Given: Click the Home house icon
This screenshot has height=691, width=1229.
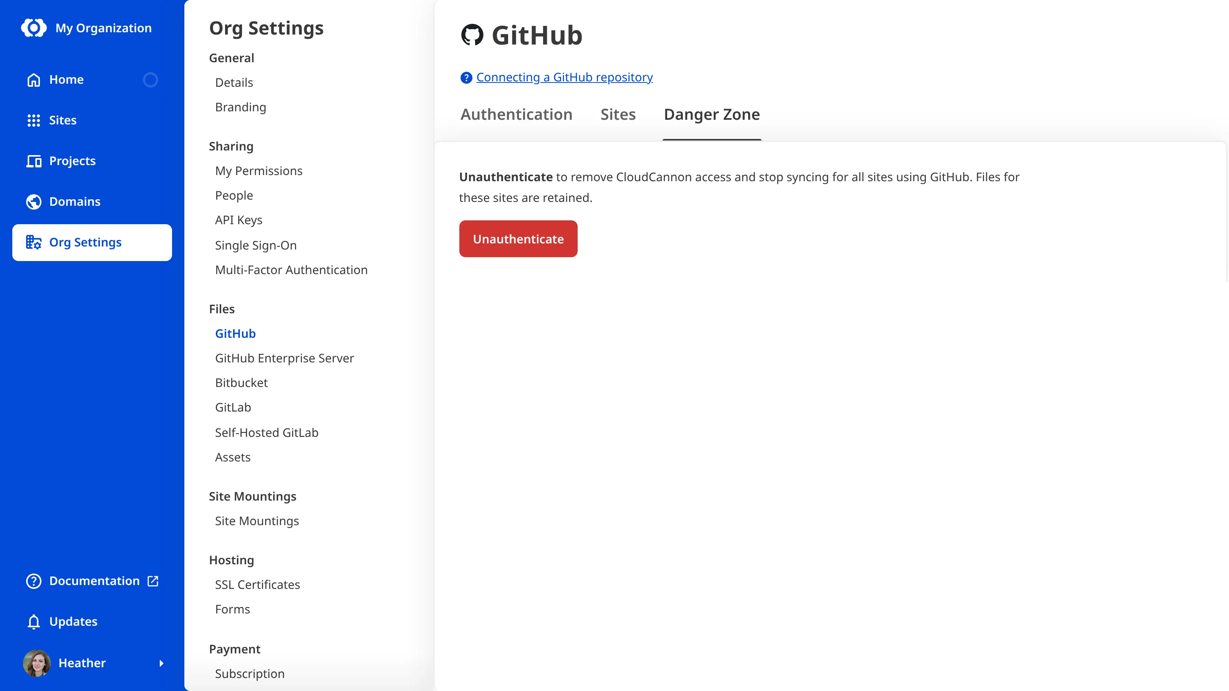Looking at the screenshot, I should (33, 79).
